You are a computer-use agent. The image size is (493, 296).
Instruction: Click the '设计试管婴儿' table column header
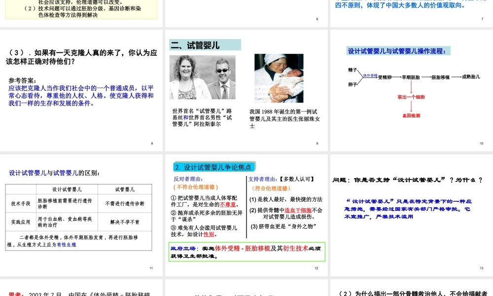click(67, 189)
